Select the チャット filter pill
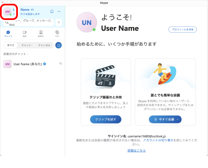Viewport: 208px width, 168px height. click(26, 45)
